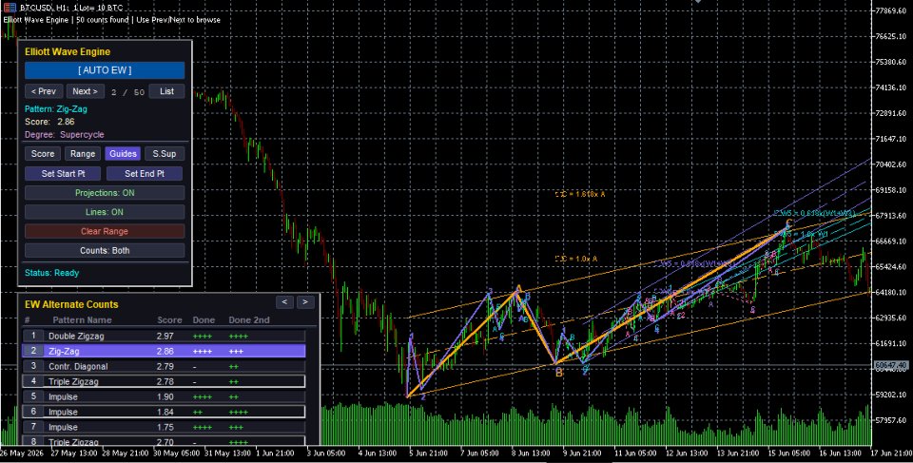
Task: Click the C = 1.618x A projection label
Action: click(x=580, y=194)
